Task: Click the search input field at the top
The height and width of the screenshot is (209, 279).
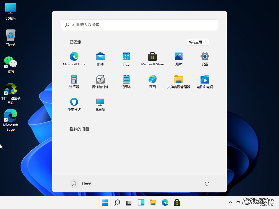Action: pyautogui.click(x=139, y=25)
